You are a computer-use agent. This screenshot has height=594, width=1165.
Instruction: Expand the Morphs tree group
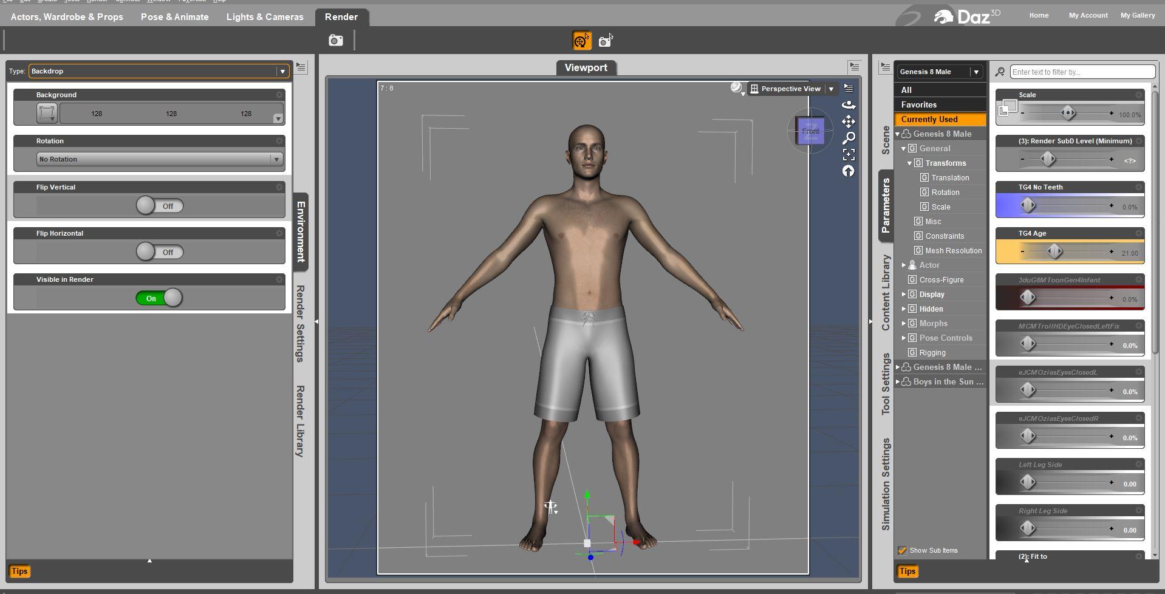[x=904, y=324]
